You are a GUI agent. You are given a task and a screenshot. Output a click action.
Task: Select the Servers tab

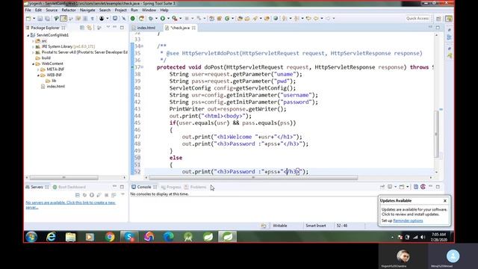(37, 187)
